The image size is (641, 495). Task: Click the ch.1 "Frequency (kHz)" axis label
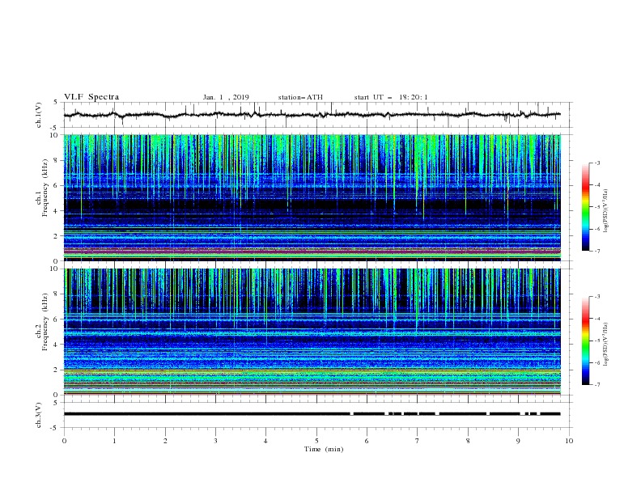point(45,188)
